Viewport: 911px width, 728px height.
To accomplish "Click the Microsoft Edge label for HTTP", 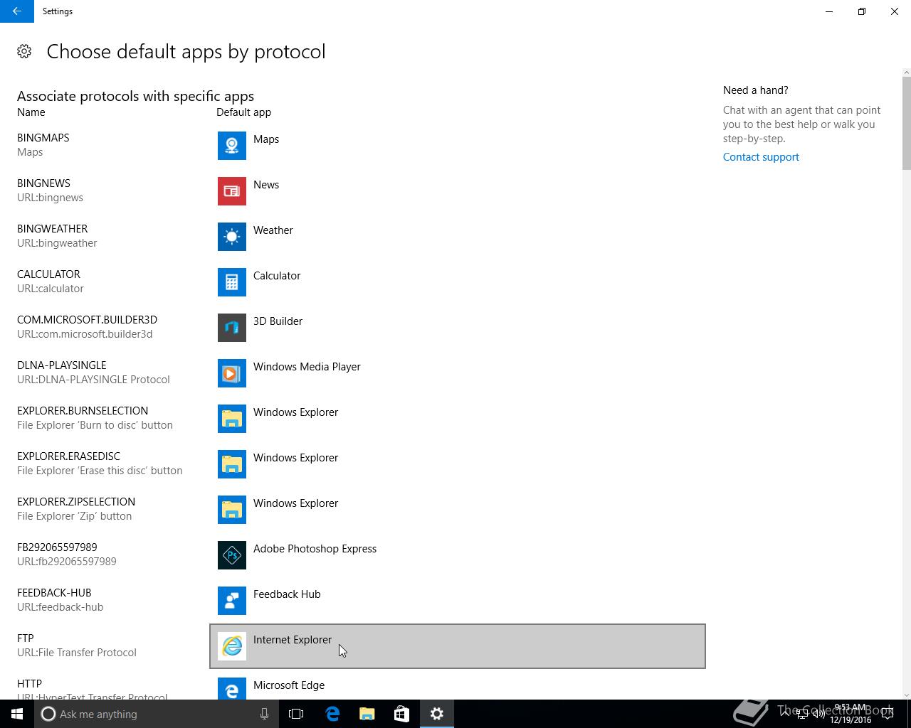I will 289,685.
